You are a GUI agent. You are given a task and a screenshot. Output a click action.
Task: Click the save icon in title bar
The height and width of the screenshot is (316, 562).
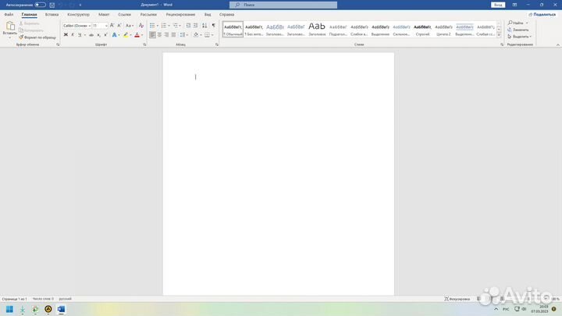pos(52,5)
